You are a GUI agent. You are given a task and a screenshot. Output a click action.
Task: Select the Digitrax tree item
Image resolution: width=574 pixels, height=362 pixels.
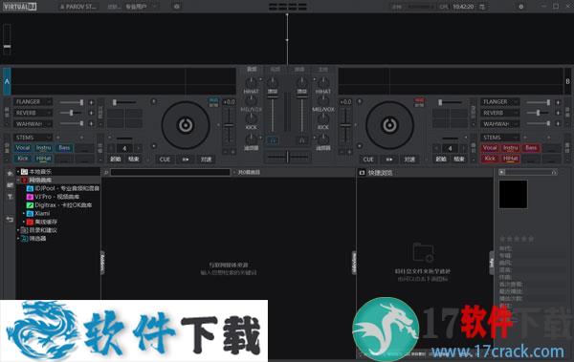(59, 205)
